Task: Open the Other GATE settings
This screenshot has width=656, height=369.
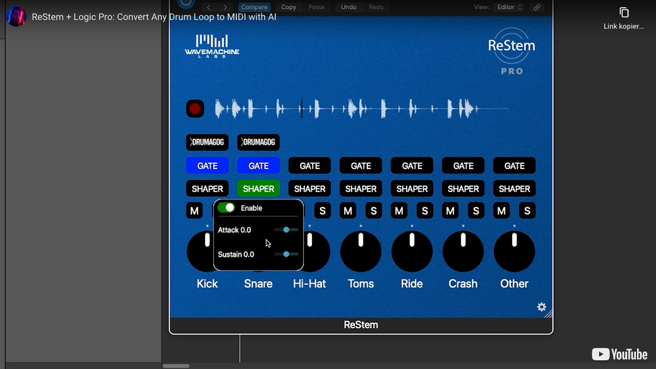Action: 515,166
